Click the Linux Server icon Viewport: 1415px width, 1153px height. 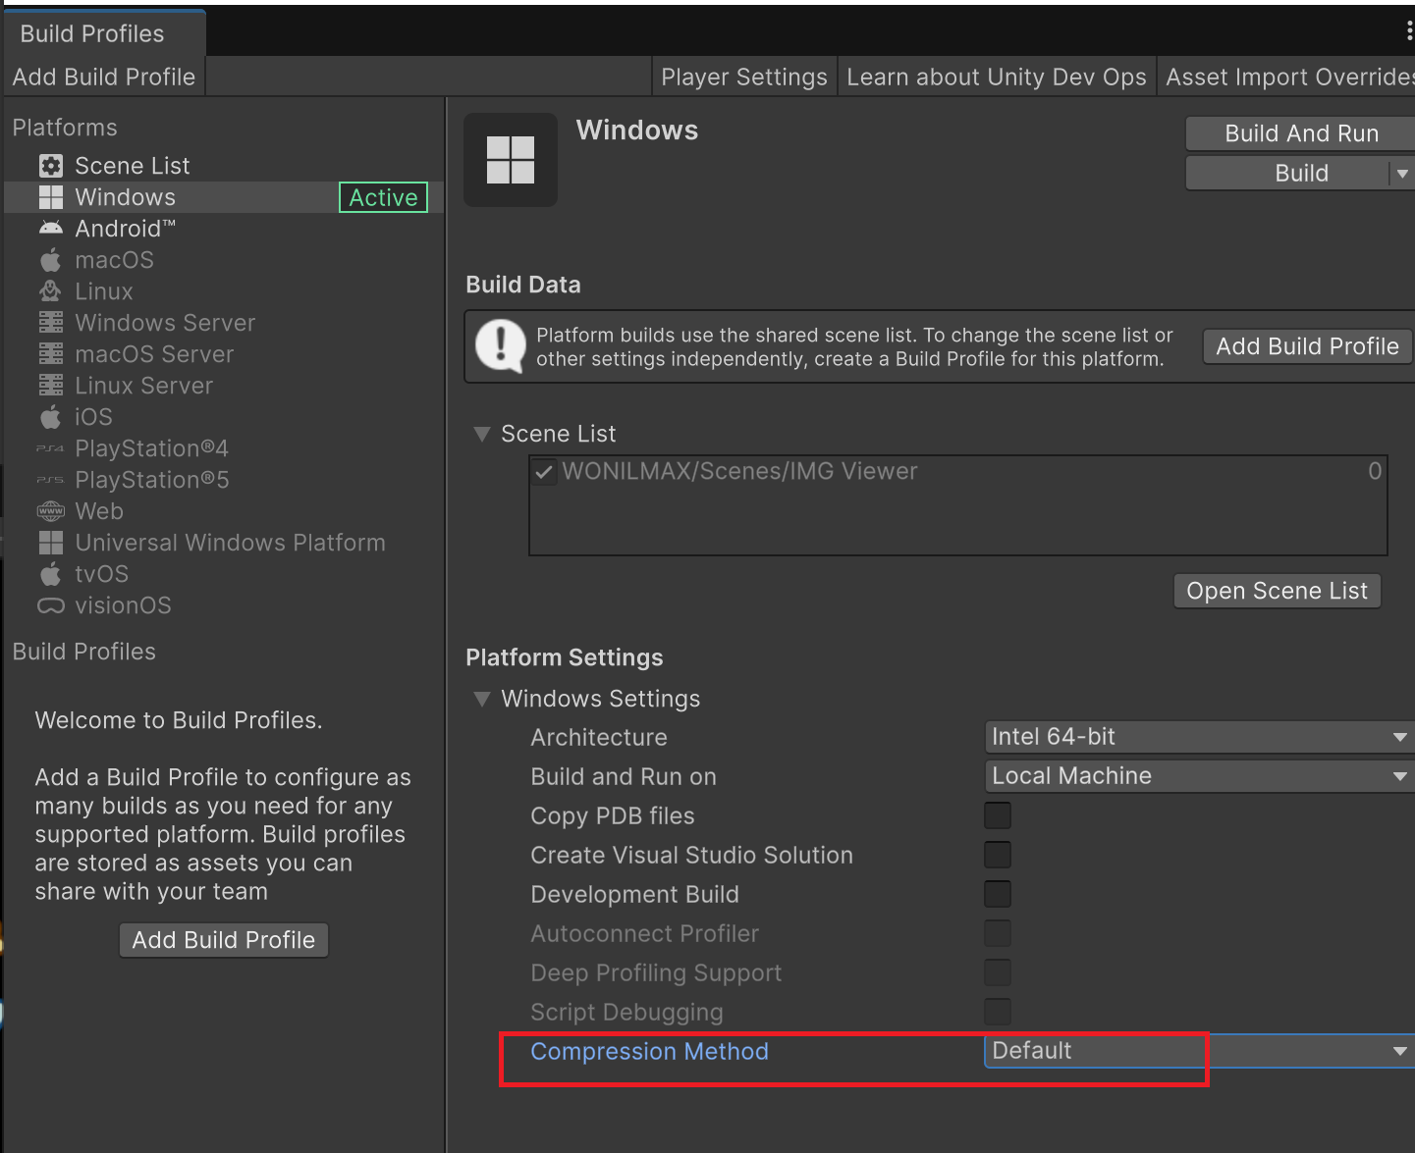pos(51,386)
